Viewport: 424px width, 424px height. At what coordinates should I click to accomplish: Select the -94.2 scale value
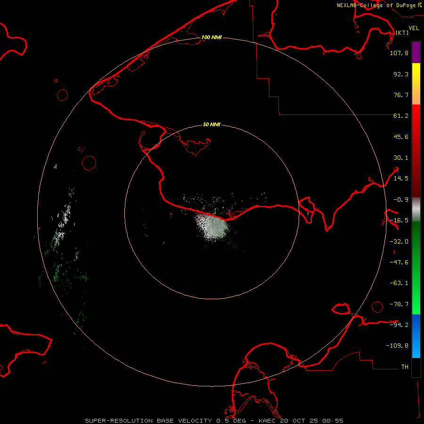point(399,325)
